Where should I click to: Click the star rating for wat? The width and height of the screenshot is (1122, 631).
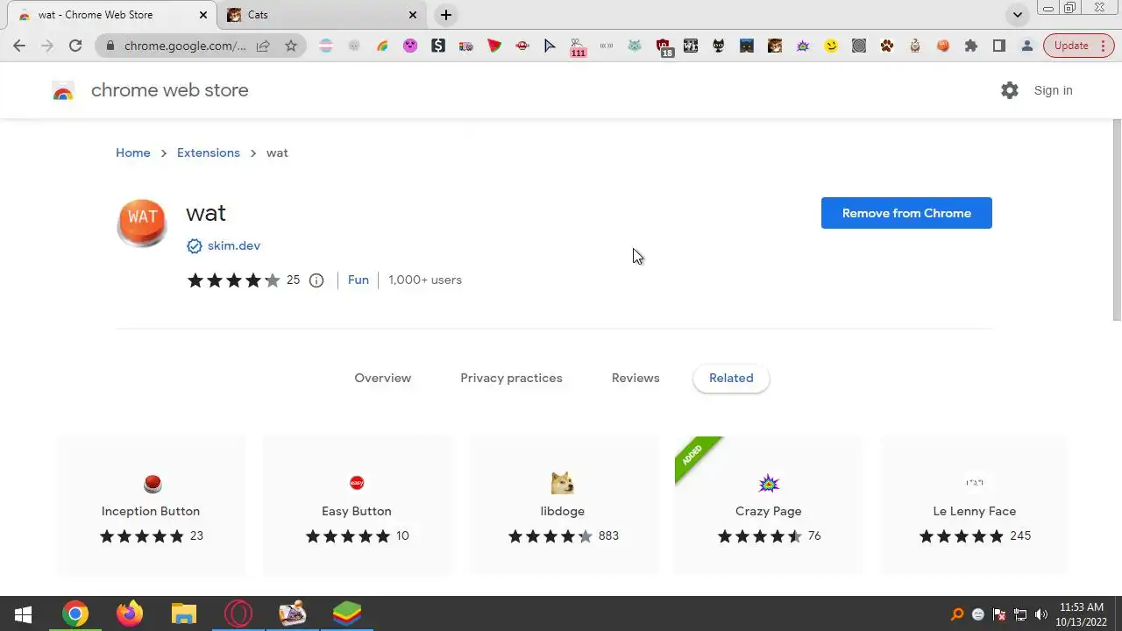pos(234,280)
